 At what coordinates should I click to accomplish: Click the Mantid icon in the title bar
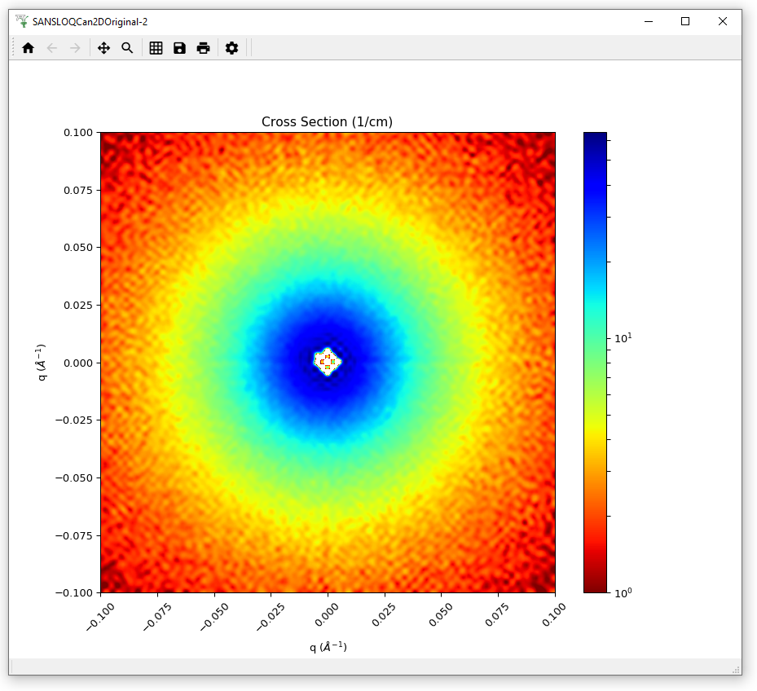tap(22, 21)
